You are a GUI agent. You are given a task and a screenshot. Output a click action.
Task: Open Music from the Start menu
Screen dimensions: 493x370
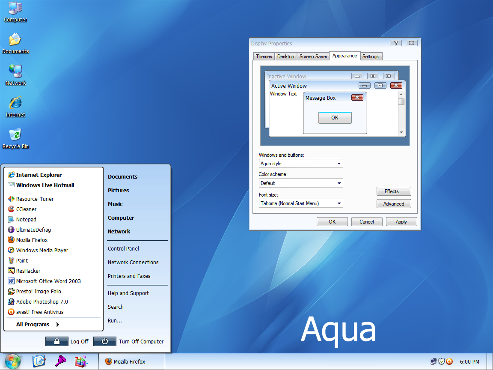[x=115, y=204]
